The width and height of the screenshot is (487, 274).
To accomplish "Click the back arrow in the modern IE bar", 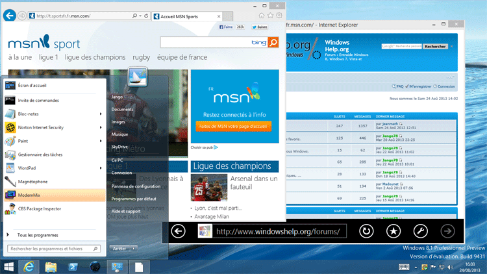I will tap(179, 231).
